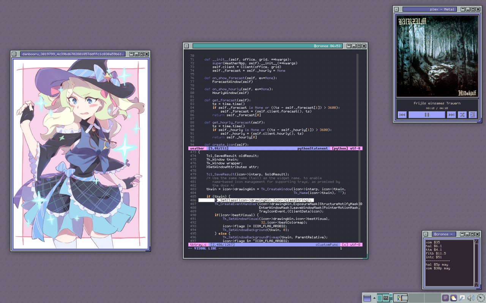The image size is (486, 303).
Task: Click the network plug icon in tray
Action: click(462, 298)
